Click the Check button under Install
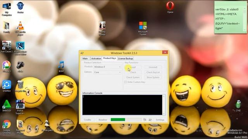Image resolution: width=248 pixels, height=139 pixels. (133, 72)
